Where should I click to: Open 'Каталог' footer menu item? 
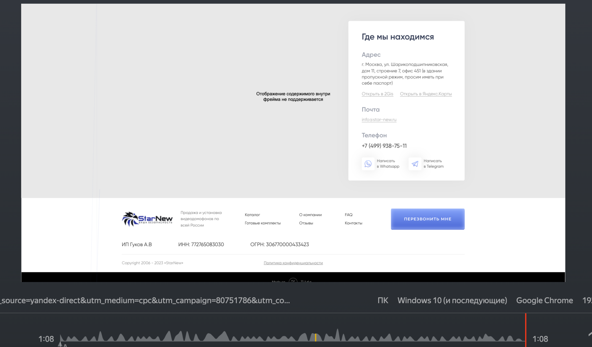click(252, 215)
